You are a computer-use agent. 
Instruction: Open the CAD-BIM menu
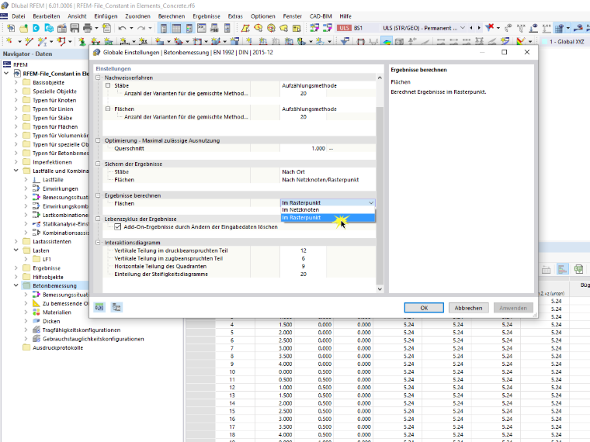tap(321, 16)
